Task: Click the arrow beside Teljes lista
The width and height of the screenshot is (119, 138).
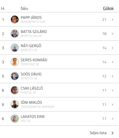Action: (x=113, y=133)
